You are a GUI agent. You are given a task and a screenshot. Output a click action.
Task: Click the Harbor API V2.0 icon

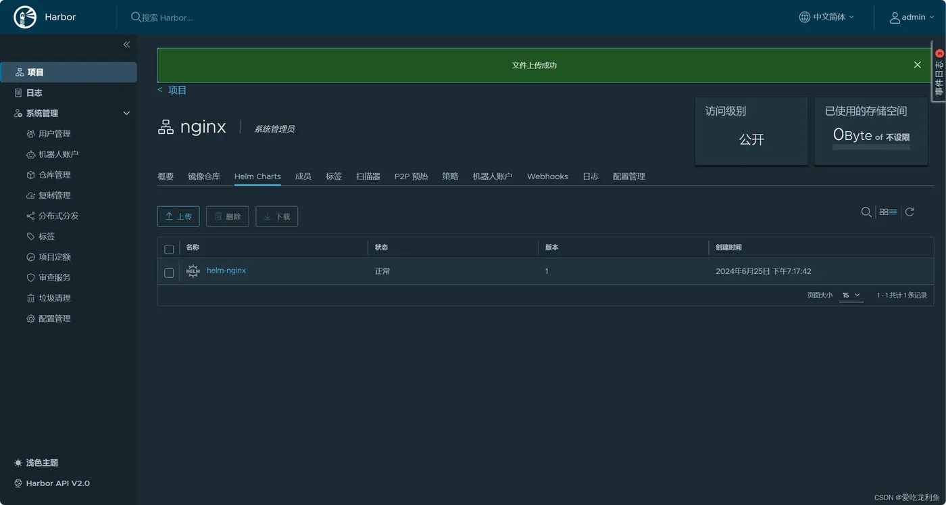click(18, 483)
